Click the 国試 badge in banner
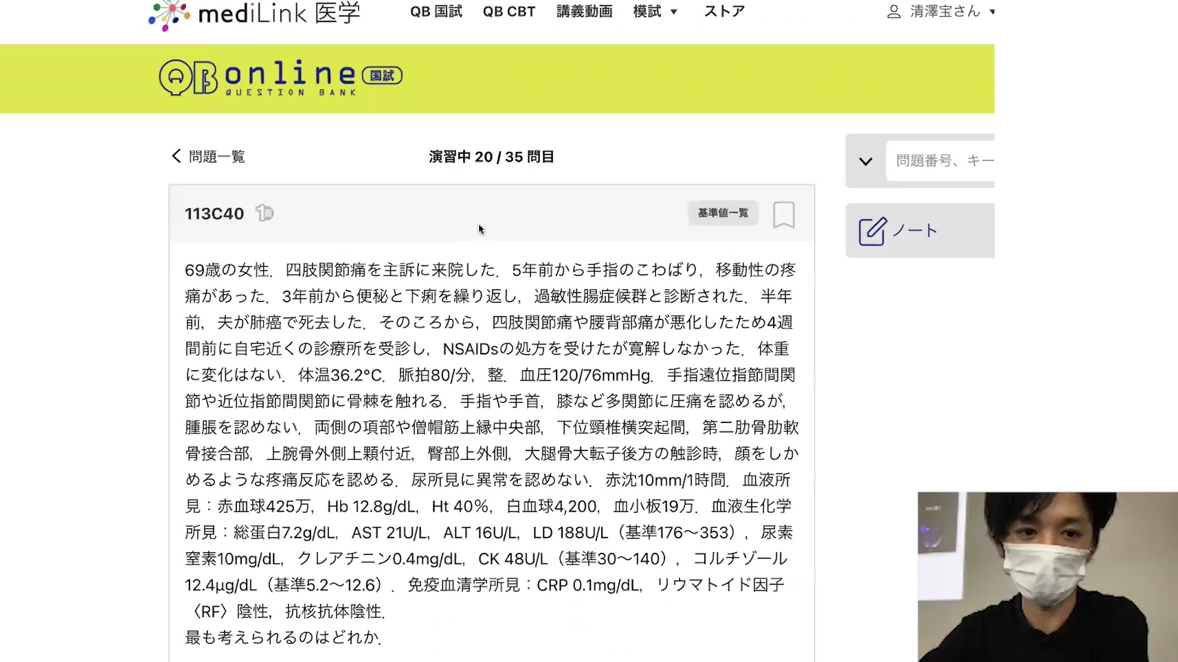 click(x=382, y=75)
